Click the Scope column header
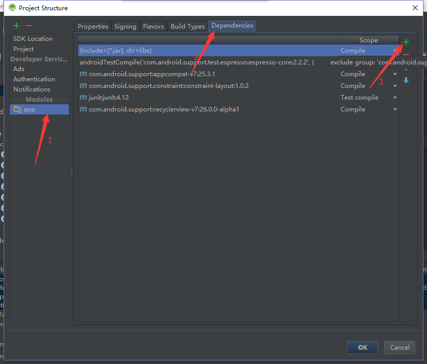The height and width of the screenshot is (364, 427). [368, 40]
